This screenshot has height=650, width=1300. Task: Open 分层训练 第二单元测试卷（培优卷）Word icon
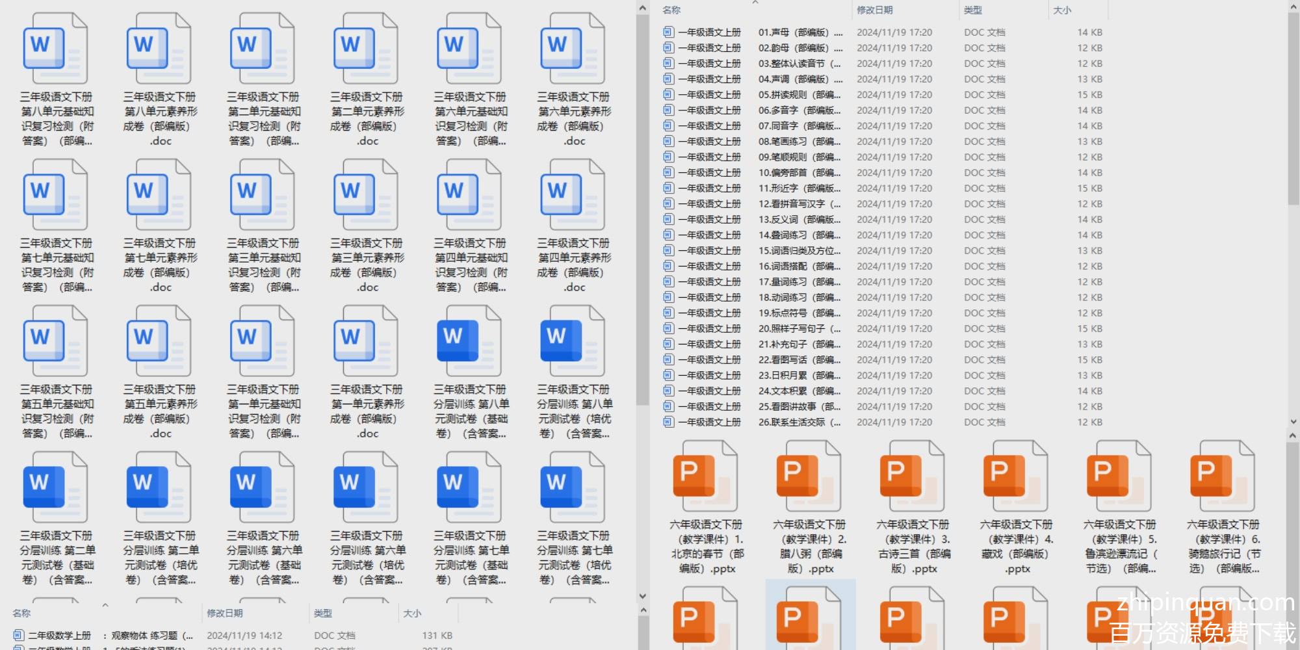pos(159,487)
